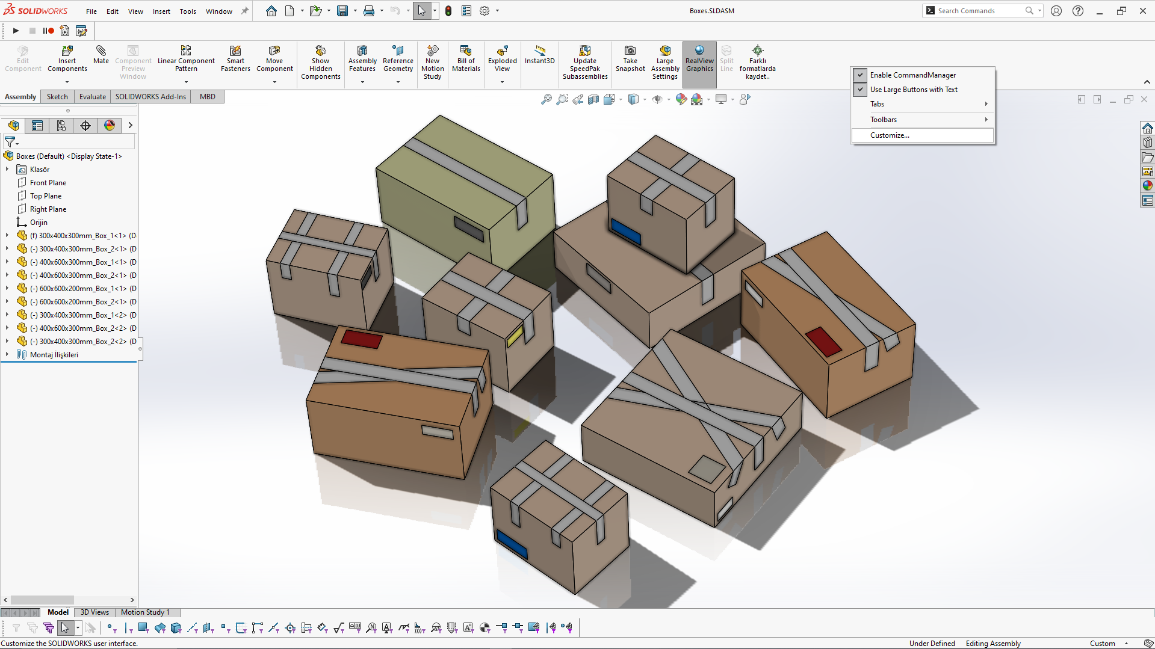Click the Rebuild traffic light icon

tap(448, 11)
